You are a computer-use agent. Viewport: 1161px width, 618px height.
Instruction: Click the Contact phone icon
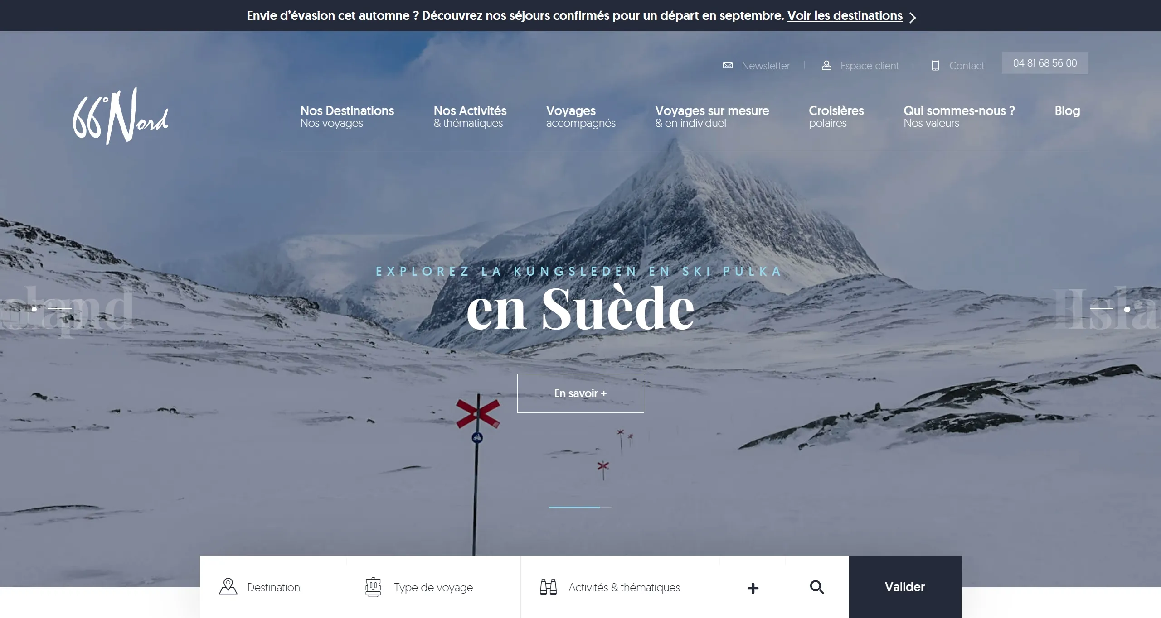tap(935, 66)
